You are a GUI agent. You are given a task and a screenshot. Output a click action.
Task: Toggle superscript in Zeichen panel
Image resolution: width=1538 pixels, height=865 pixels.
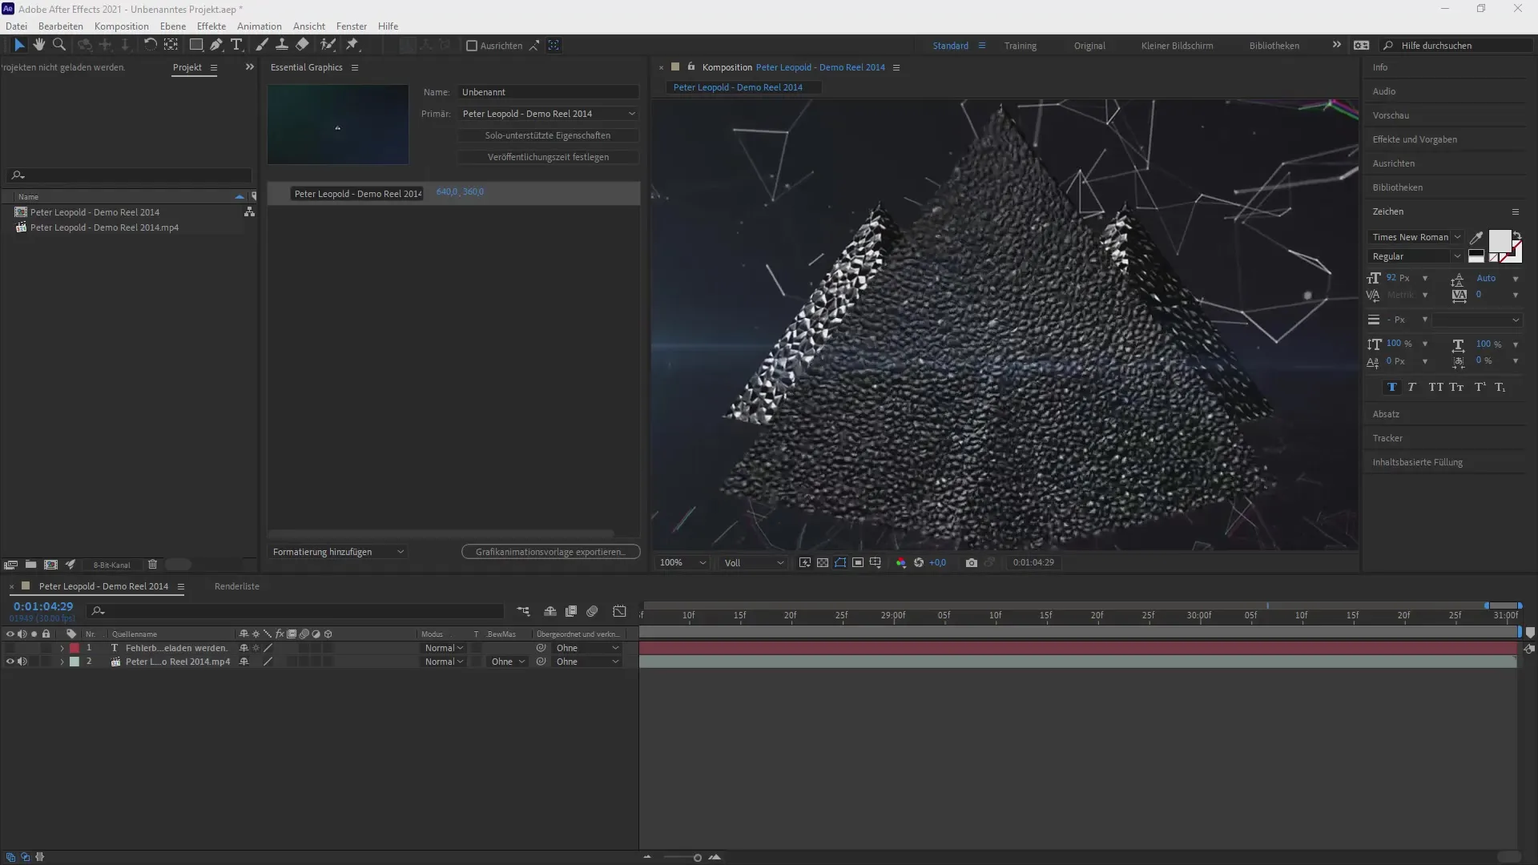pos(1480,388)
